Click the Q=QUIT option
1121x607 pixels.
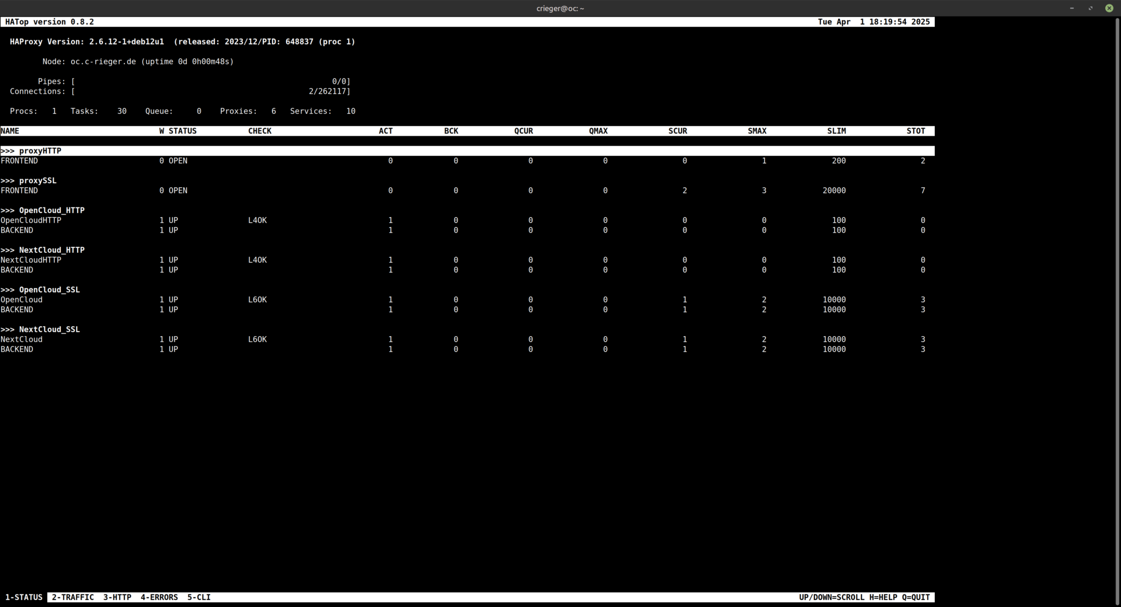[x=915, y=597]
